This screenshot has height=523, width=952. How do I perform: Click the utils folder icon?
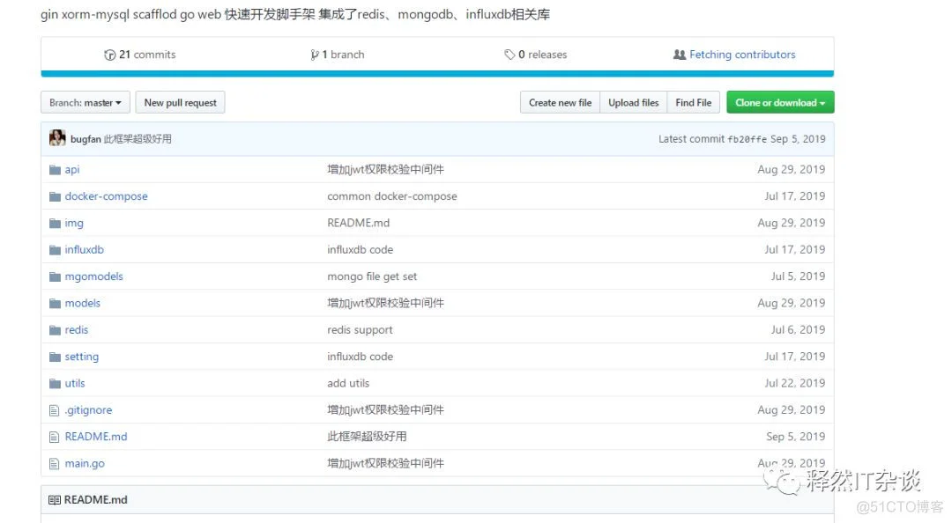click(55, 383)
